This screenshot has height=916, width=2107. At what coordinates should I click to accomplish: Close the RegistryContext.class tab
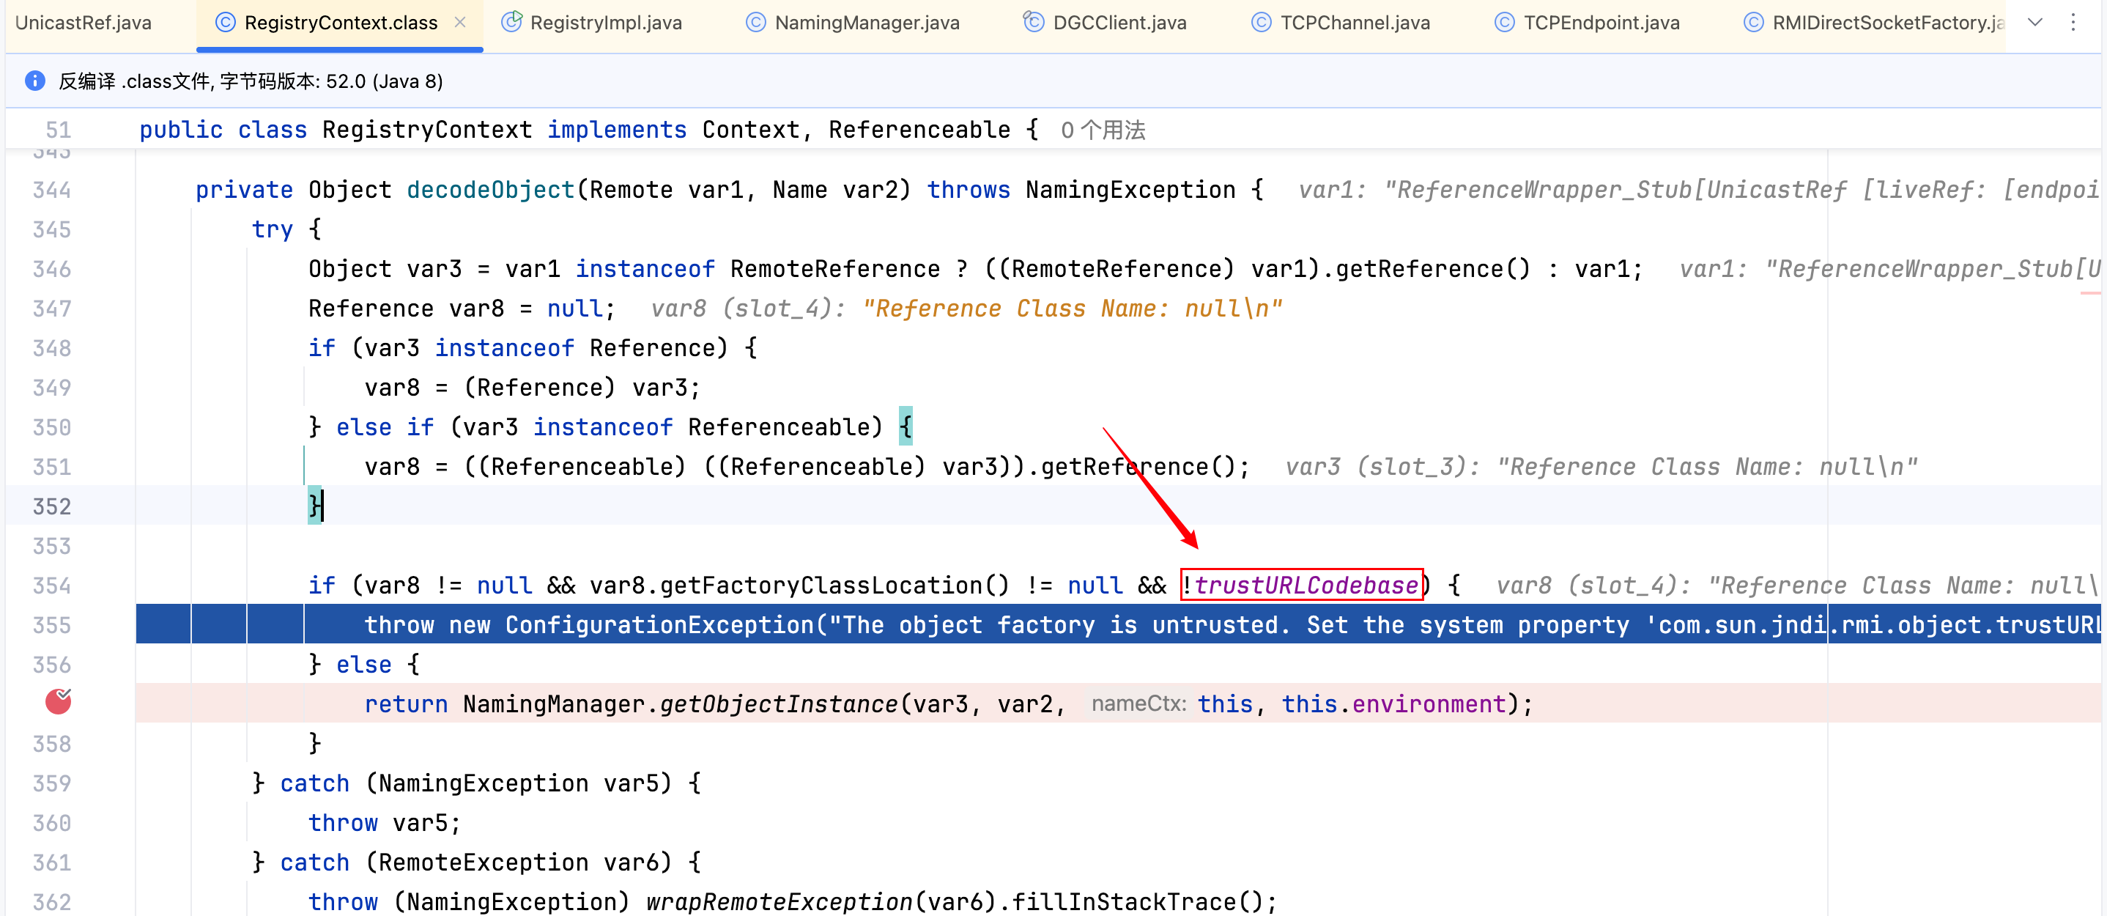point(461,23)
